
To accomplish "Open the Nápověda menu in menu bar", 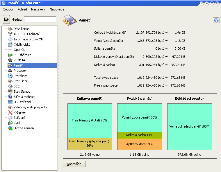I will pyautogui.click(x=57, y=9).
